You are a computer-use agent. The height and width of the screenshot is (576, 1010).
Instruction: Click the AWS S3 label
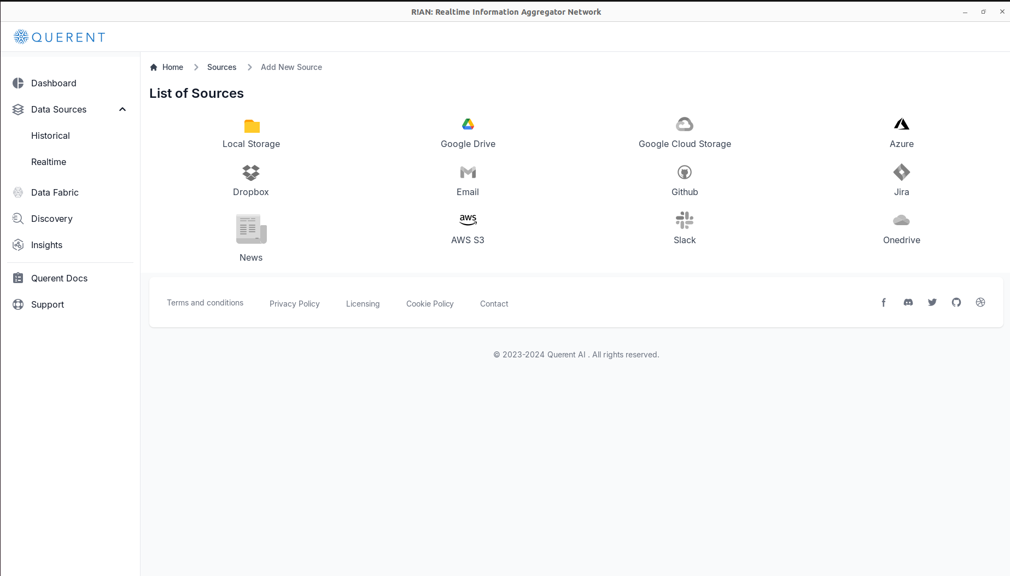[x=468, y=240]
